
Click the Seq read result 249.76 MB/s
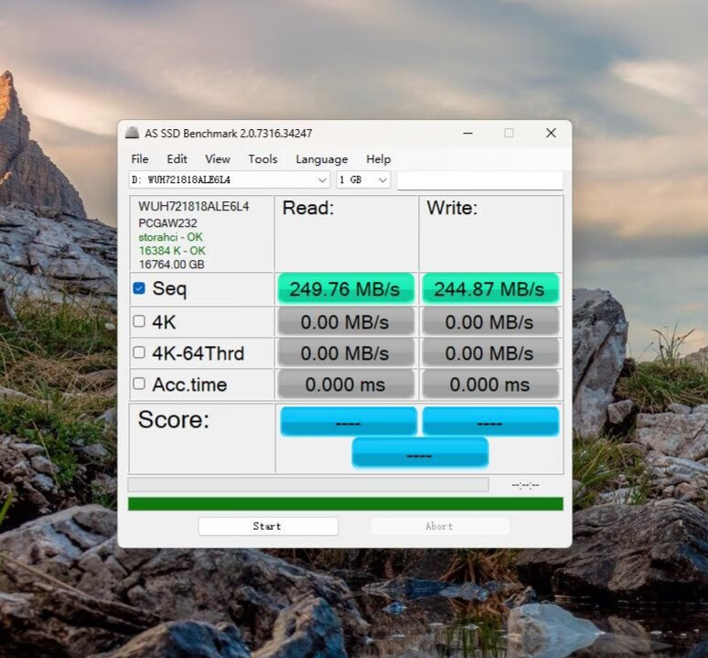(x=346, y=288)
